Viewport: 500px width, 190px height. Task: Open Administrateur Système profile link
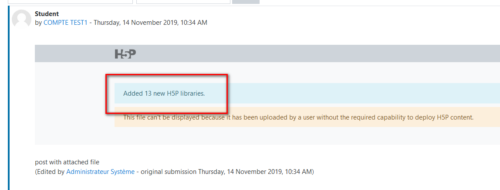pyautogui.click(x=101, y=172)
